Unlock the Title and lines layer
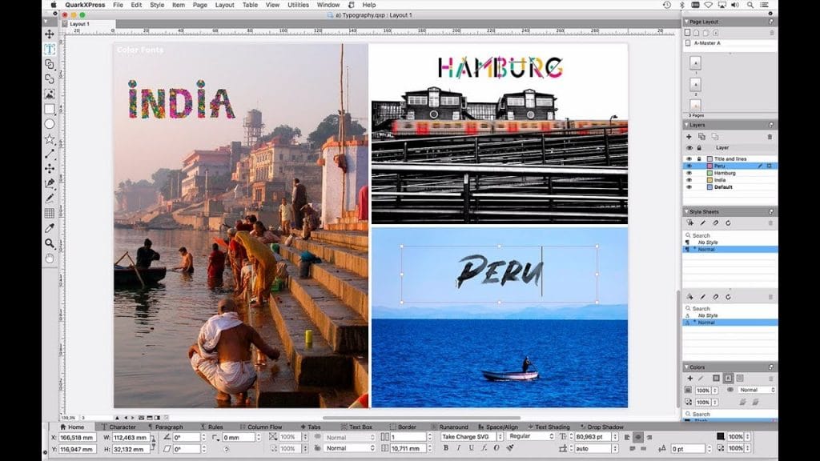The image size is (820, 461). [699, 158]
